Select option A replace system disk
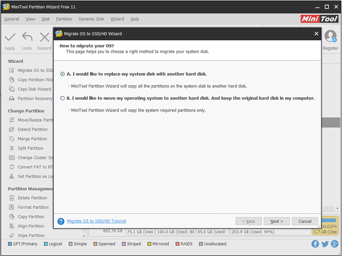Screen dimensions: 342x256 tap(63, 74)
